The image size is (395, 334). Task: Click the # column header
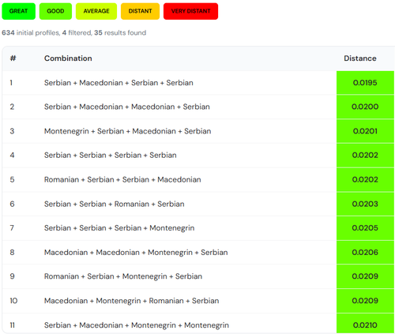[13, 58]
